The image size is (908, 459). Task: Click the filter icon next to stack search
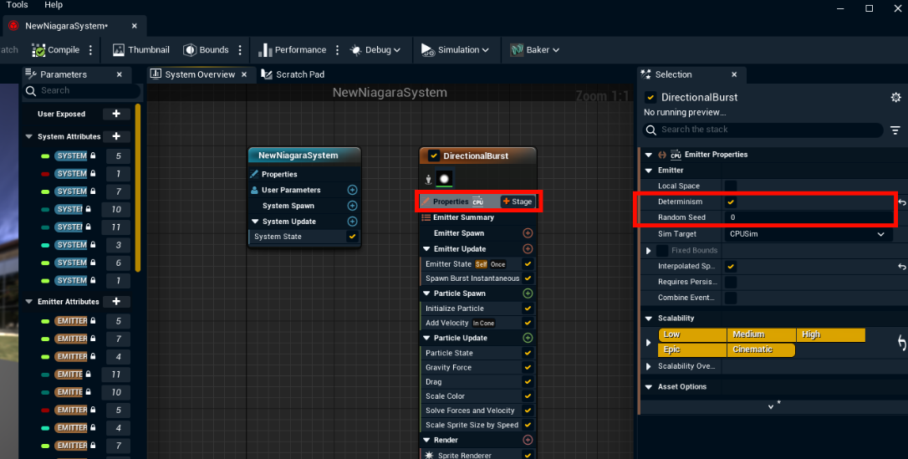(895, 130)
